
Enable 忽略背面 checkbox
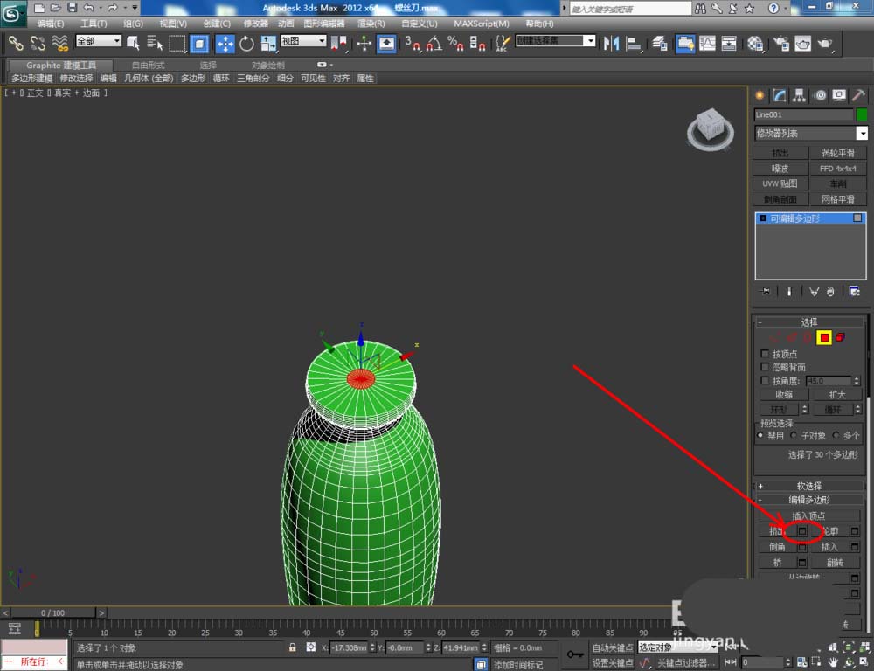765,367
